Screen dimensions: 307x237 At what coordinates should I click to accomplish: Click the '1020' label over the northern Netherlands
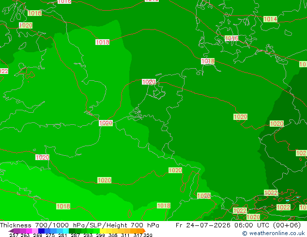coord(149,82)
